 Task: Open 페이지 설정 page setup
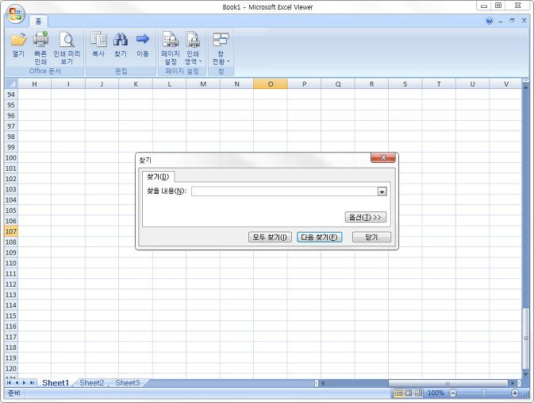pyautogui.click(x=171, y=48)
